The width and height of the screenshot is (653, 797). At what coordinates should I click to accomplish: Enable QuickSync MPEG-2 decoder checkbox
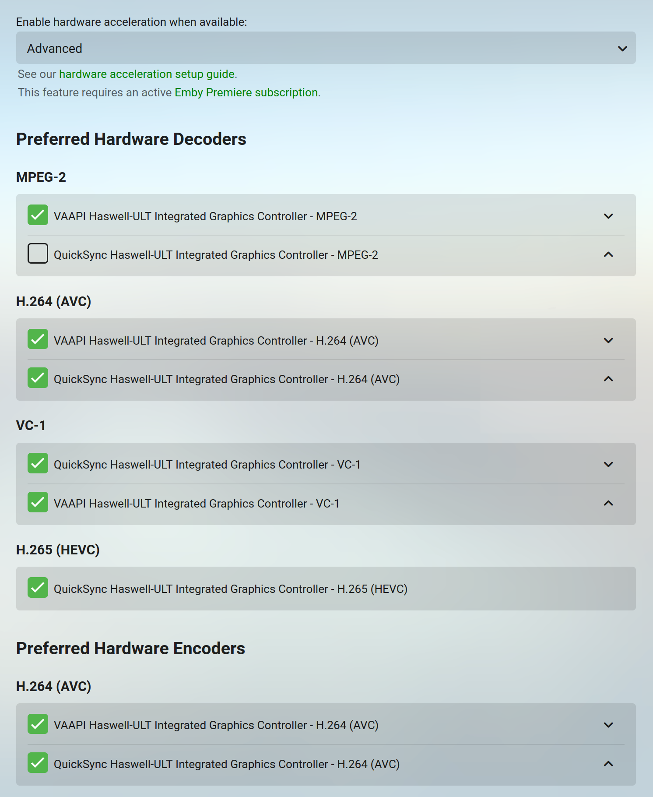[x=38, y=254]
